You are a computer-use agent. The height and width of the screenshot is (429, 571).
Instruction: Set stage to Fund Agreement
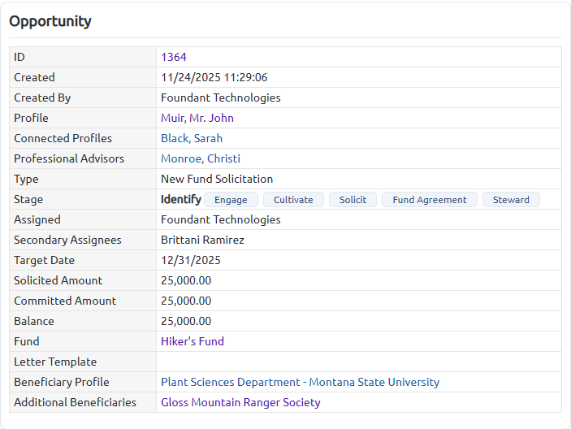[x=430, y=200]
